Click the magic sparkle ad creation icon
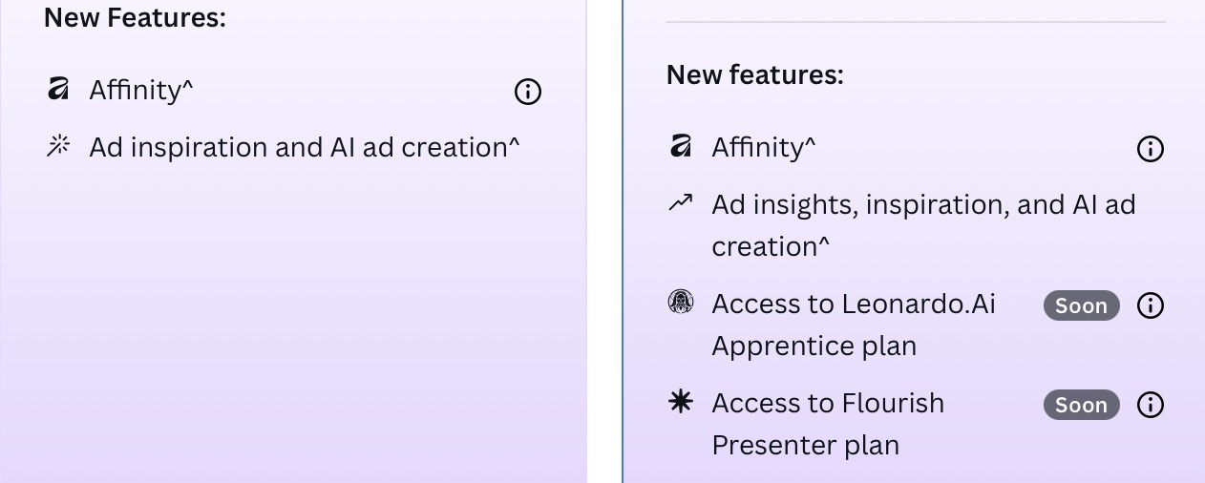The width and height of the screenshot is (1205, 483). pos(58,147)
